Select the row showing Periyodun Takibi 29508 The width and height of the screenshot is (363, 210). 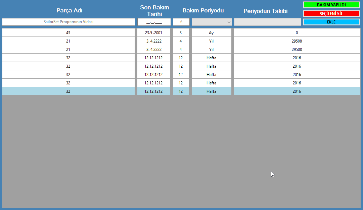click(297, 41)
